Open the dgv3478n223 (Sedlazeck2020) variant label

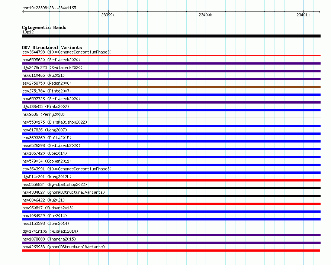(x=52, y=68)
